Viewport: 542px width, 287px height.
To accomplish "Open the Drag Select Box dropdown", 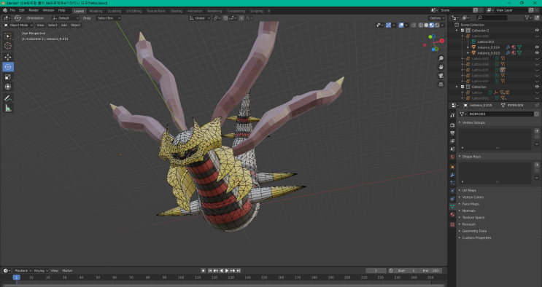I will pyautogui.click(x=109, y=18).
